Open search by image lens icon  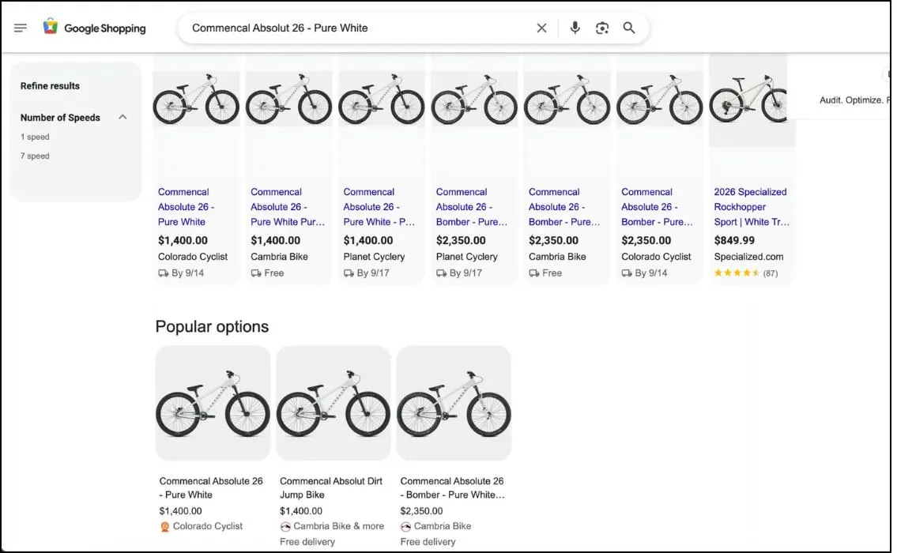[x=601, y=28]
